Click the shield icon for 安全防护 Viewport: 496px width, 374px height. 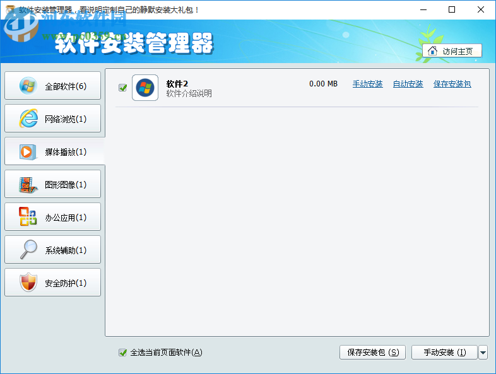pos(28,282)
